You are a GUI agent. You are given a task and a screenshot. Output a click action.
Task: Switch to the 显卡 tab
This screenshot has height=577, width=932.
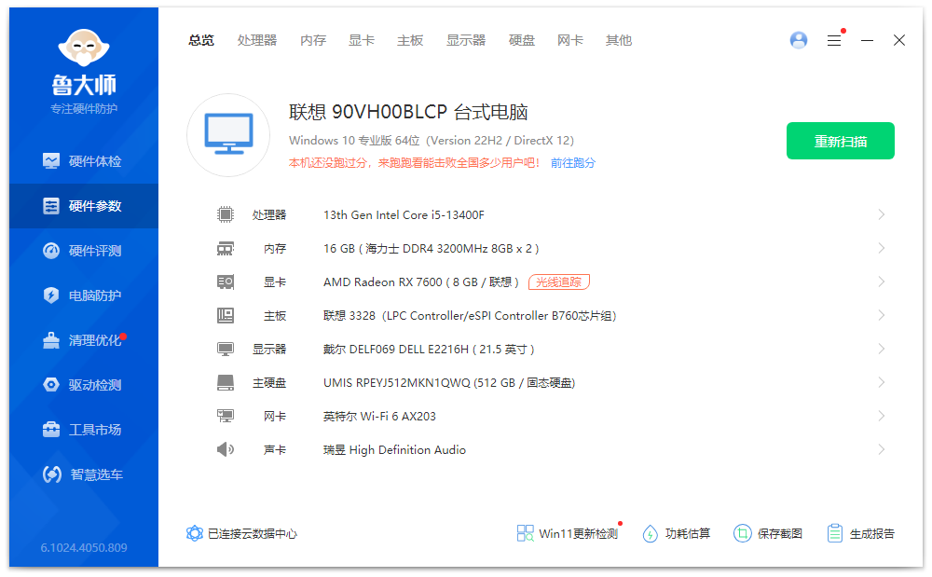point(362,40)
